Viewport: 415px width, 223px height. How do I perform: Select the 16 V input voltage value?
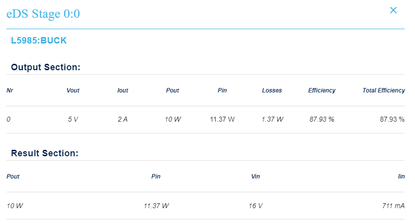256,205
